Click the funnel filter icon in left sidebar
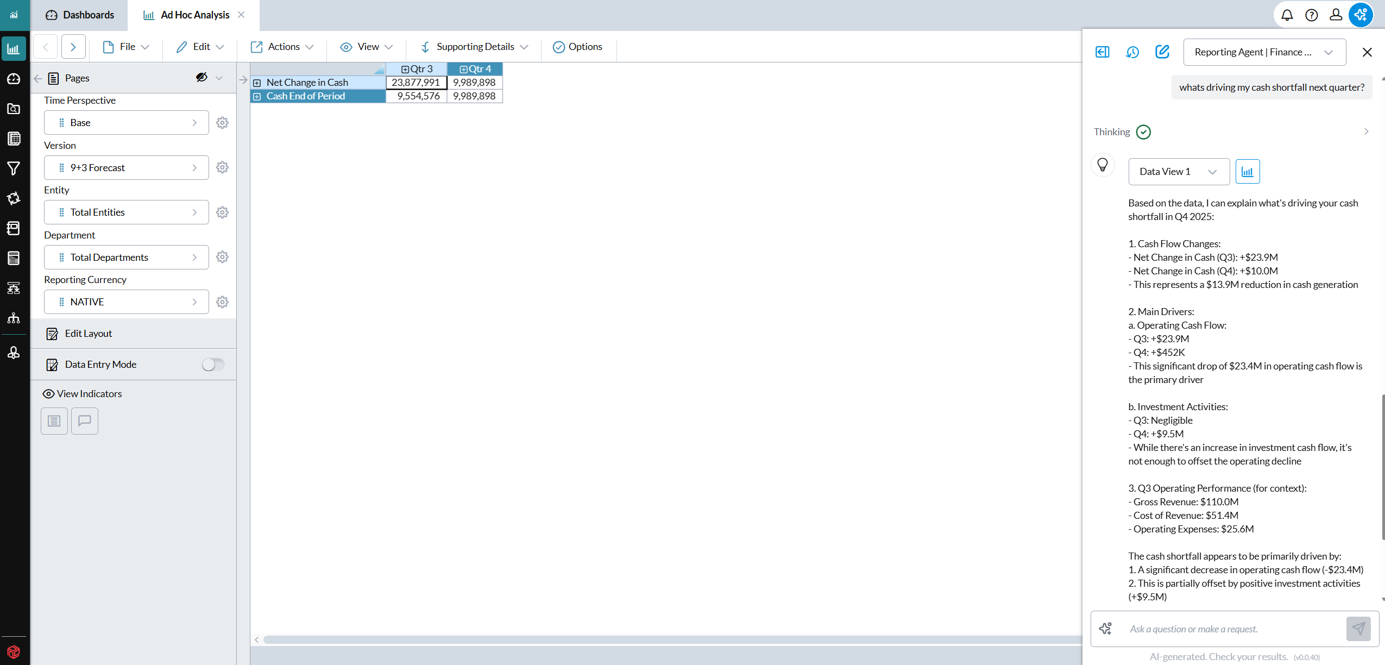 tap(14, 168)
